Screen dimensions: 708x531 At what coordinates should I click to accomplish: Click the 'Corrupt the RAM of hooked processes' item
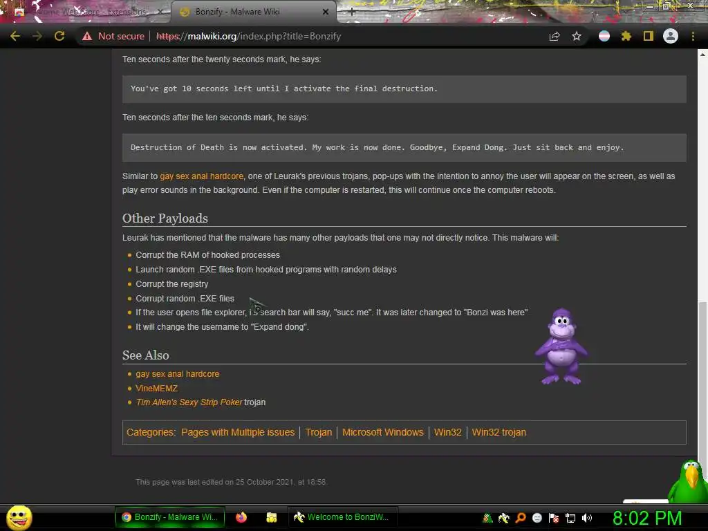207,255
